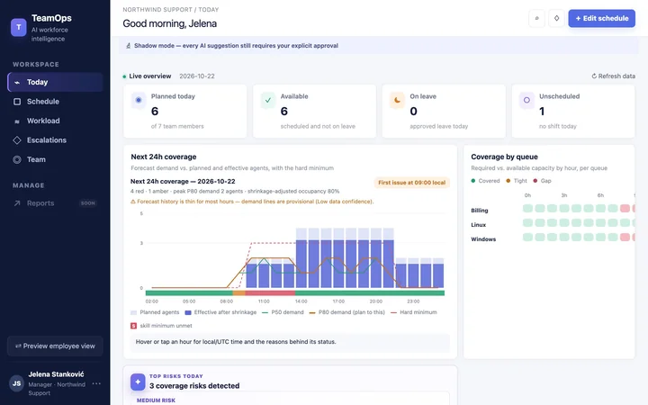Click the TeamOps purple T logo

19,27
